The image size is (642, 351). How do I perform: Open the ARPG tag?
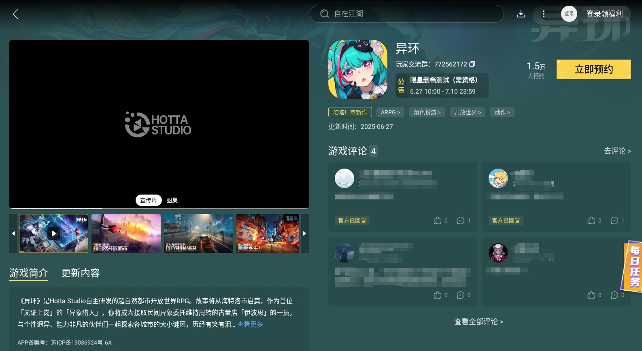(390, 112)
